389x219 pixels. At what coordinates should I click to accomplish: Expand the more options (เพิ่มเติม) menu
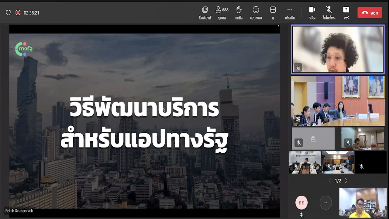coord(290,13)
